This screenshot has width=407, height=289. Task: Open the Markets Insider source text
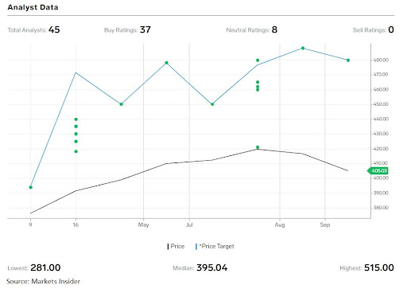click(56, 281)
